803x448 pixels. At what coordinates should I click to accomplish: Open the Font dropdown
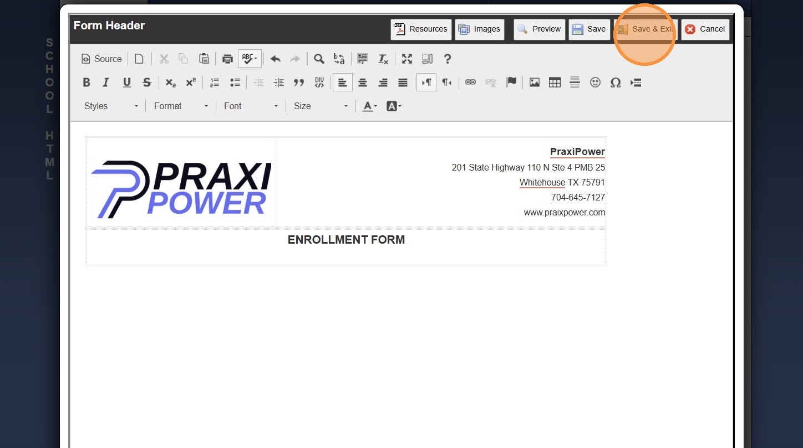coord(251,106)
